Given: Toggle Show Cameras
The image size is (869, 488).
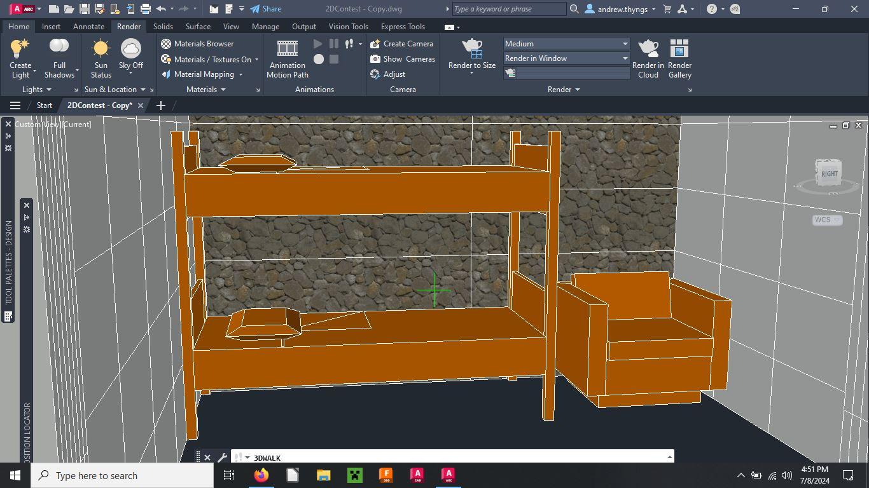Looking at the screenshot, I should pyautogui.click(x=403, y=59).
